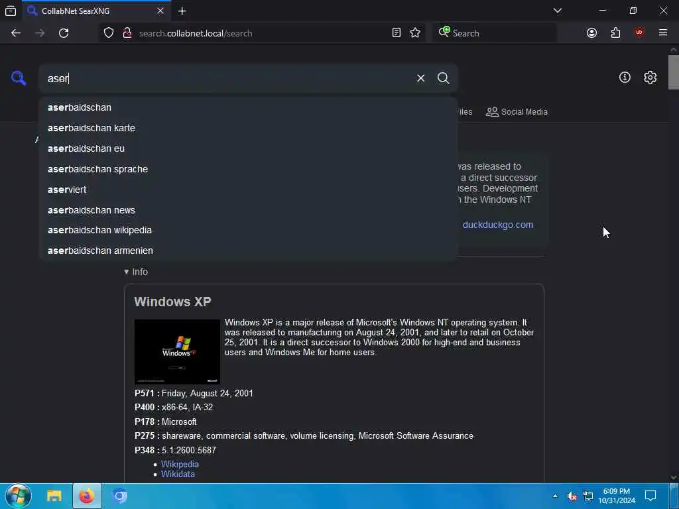This screenshot has width=679, height=509.
Task: Open File Explorer from taskbar
Action: [54, 496]
